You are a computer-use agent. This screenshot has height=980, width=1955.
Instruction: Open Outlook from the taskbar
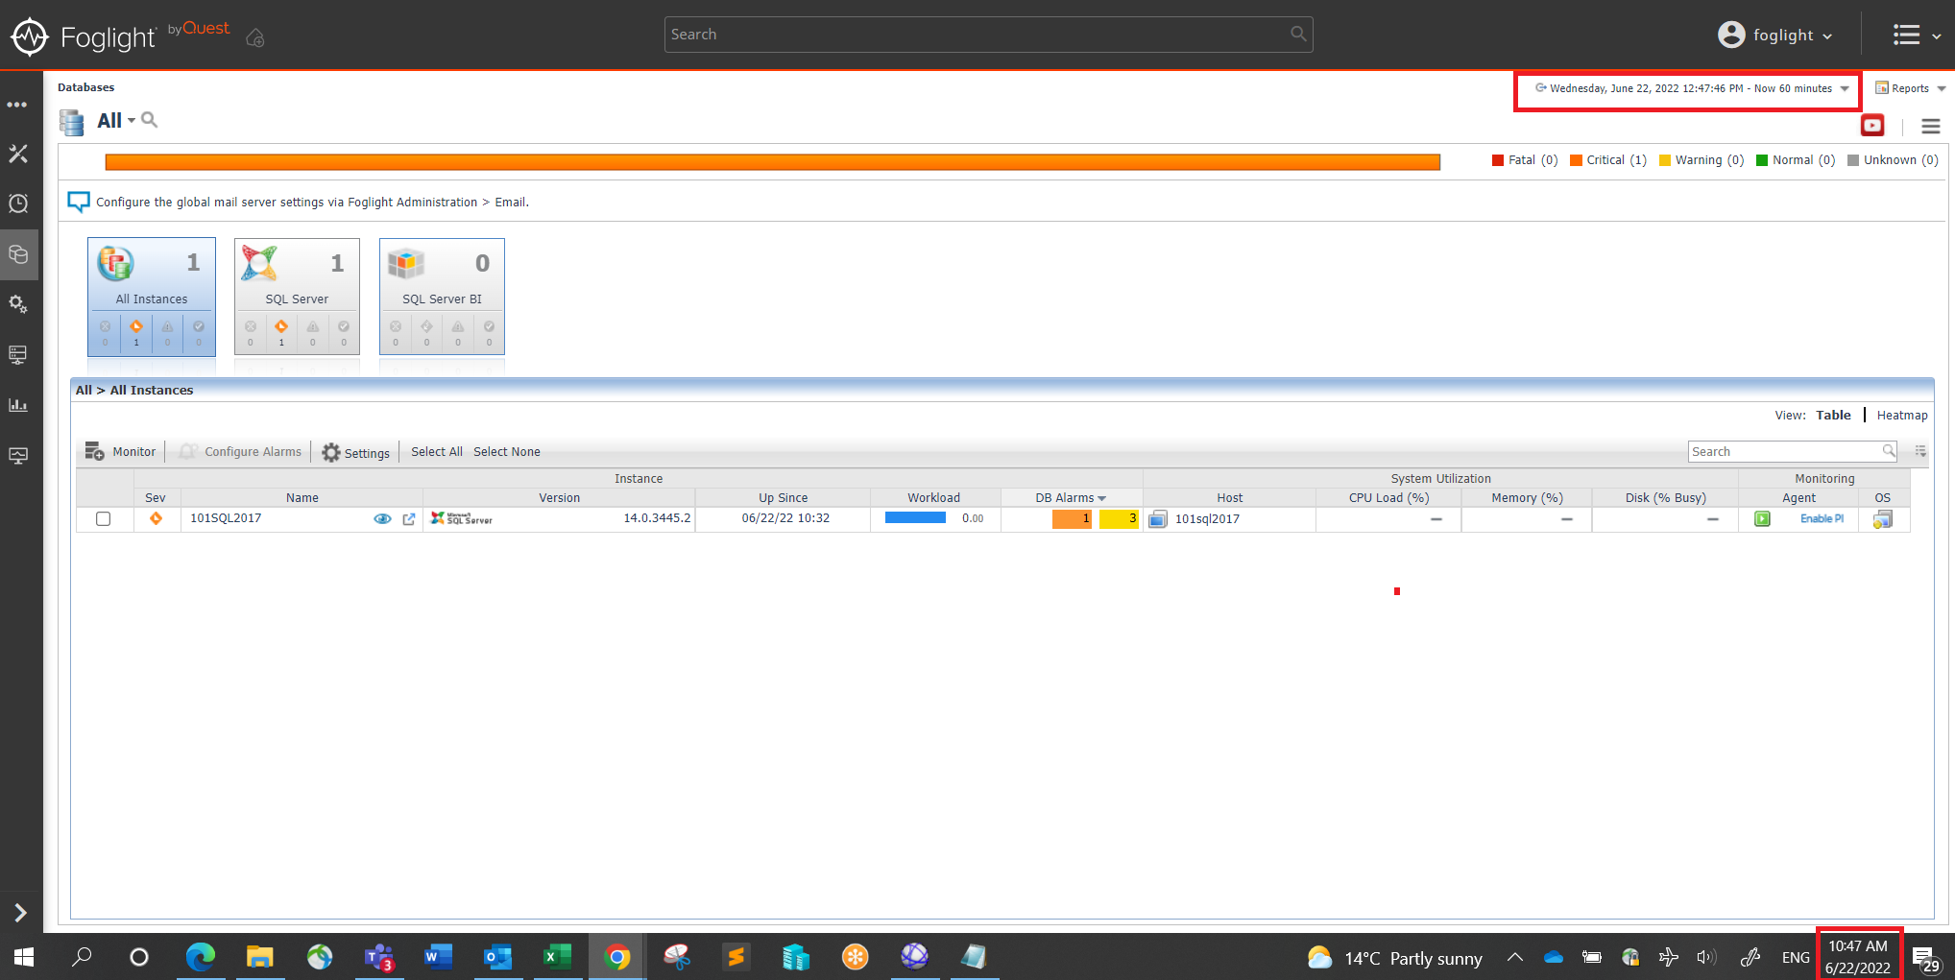coord(496,957)
